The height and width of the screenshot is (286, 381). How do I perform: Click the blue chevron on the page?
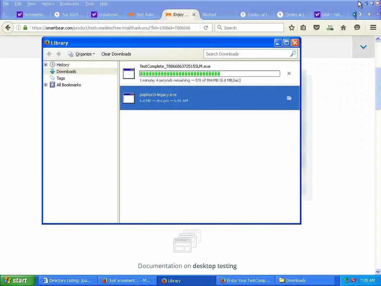[363, 47]
